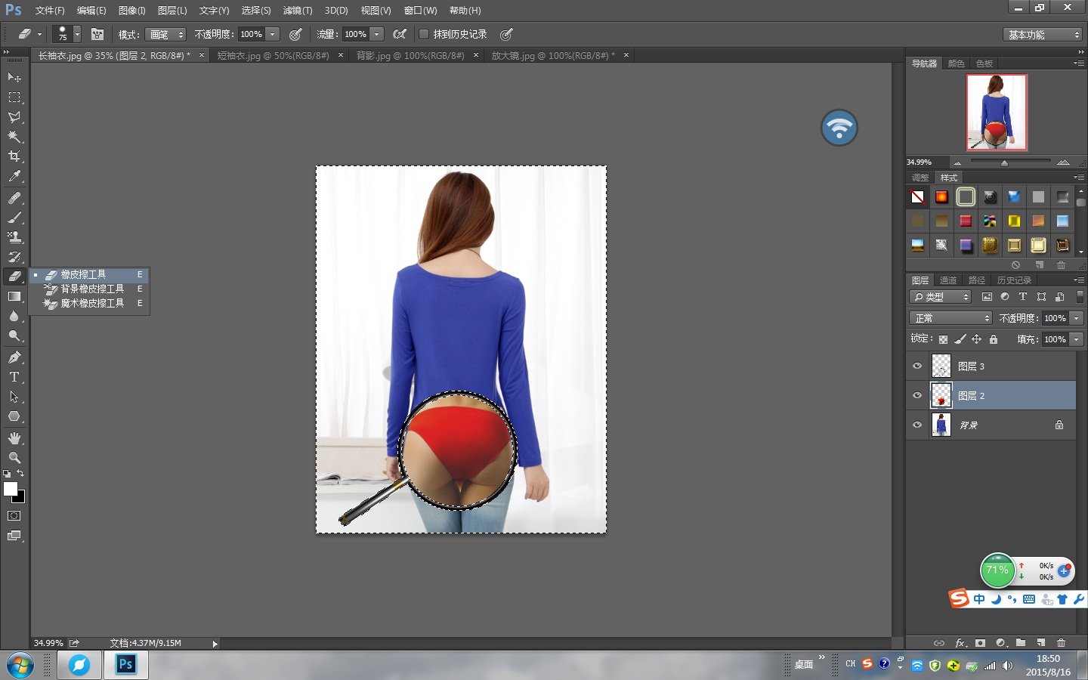Select the Horizontal Type tool
The height and width of the screenshot is (680, 1088).
click(14, 377)
